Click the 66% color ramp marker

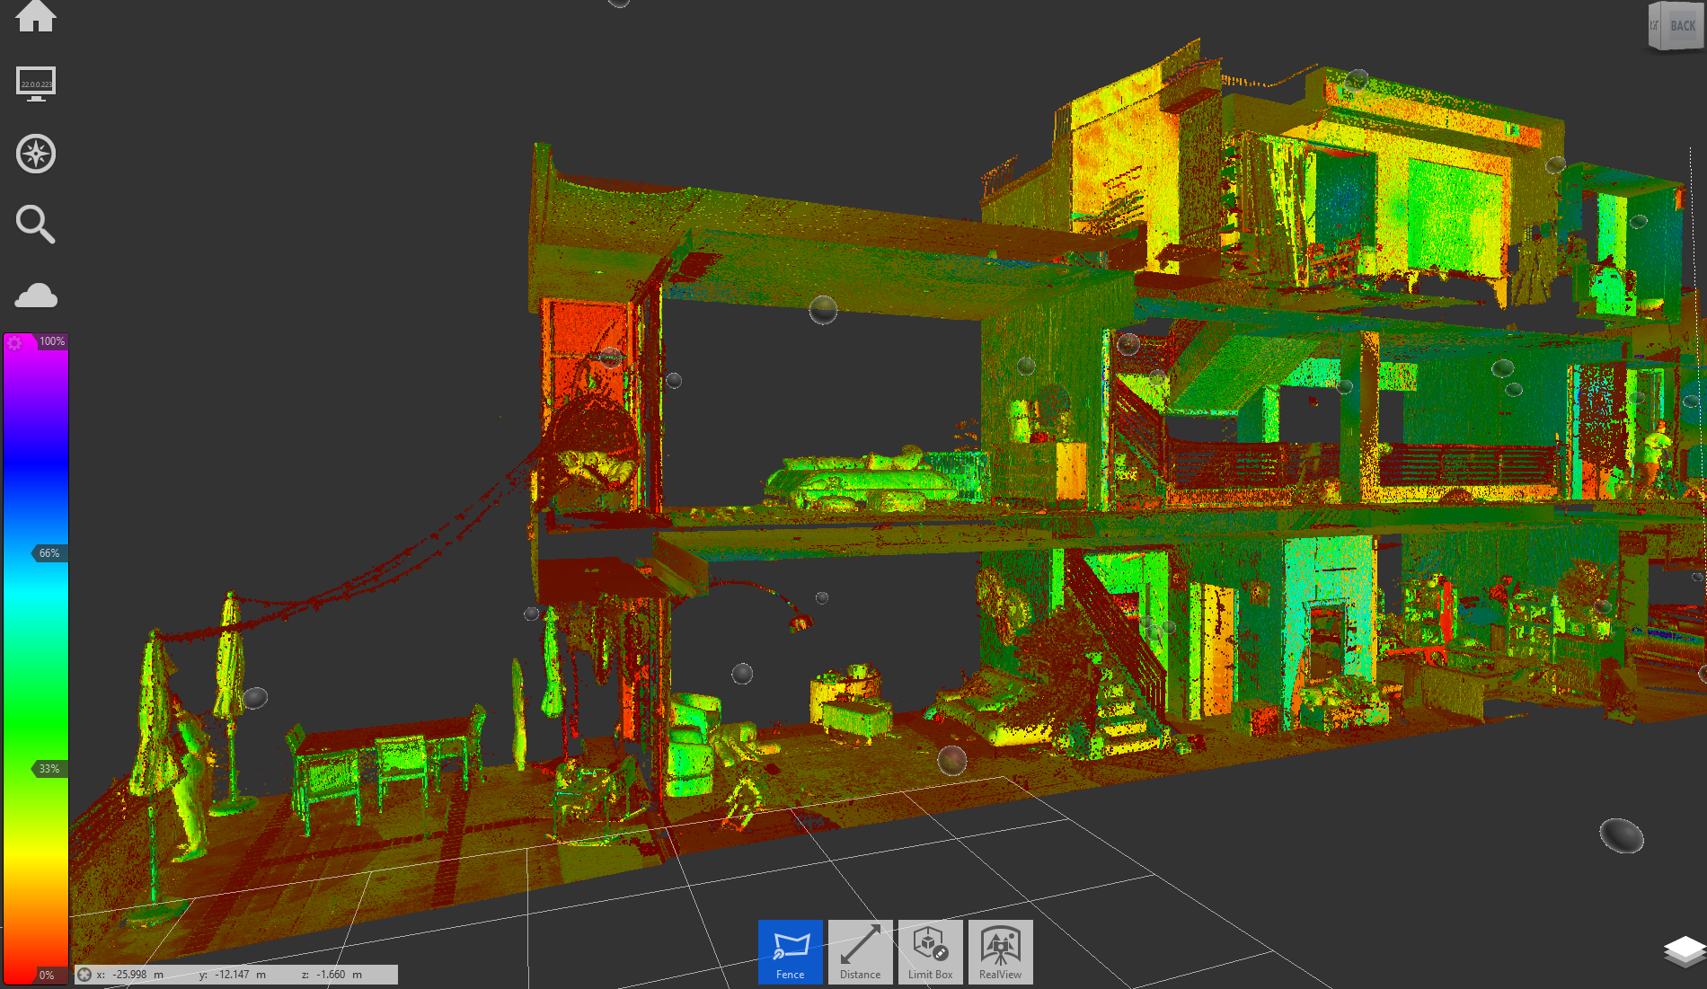pos(49,553)
